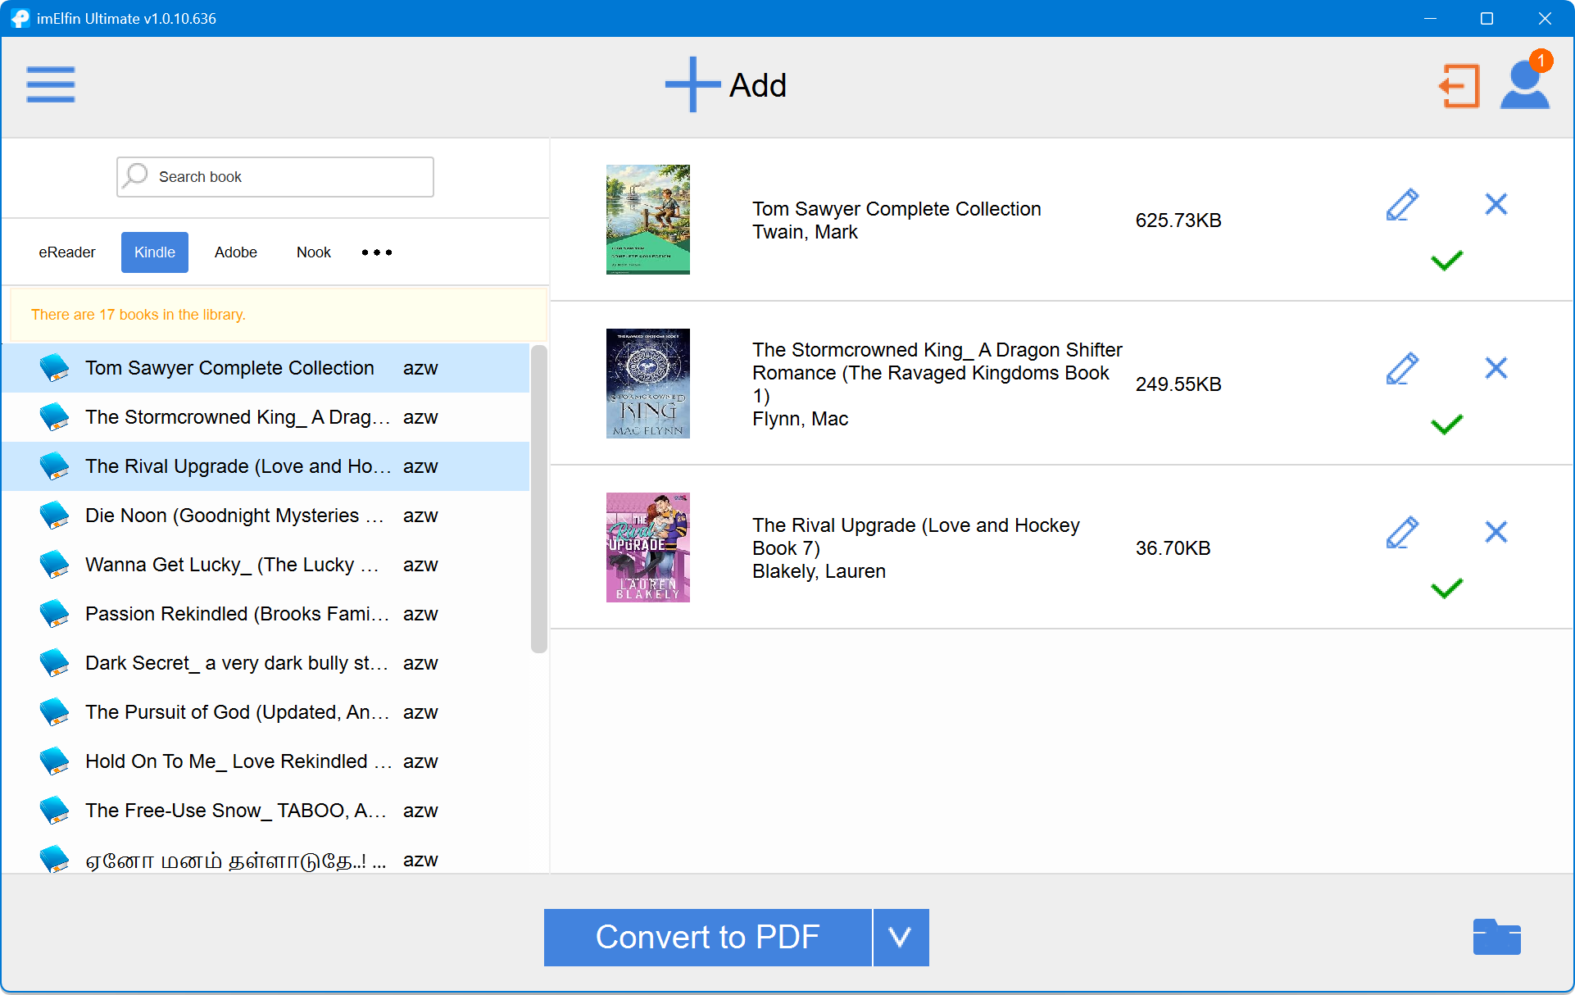Open The Rival Upgrade cover thumbnail
This screenshot has height=995, width=1575.
(647, 547)
